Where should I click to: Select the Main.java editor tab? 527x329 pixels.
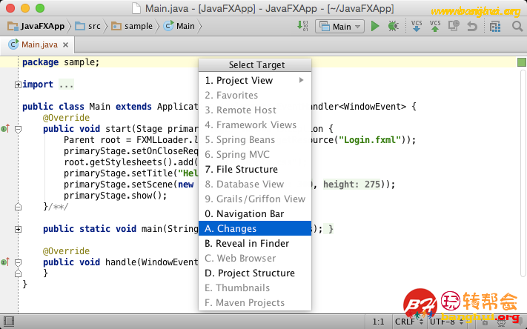(x=37, y=44)
